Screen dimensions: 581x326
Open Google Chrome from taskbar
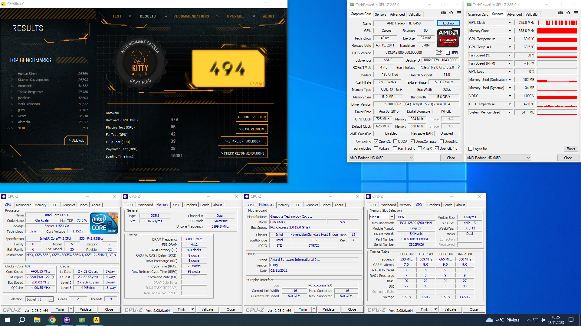(x=52, y=320)
